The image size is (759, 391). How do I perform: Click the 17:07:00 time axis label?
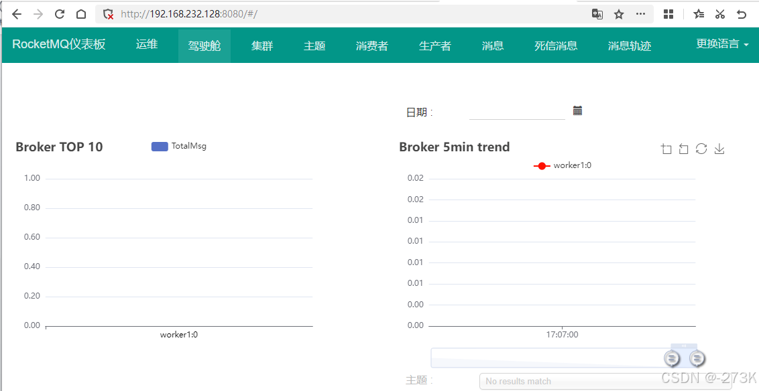pyautogui.click(x=562, y=335)
